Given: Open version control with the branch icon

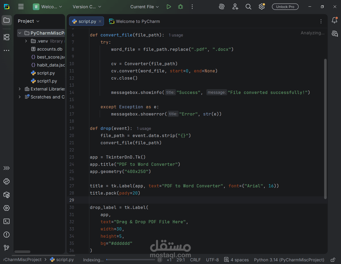Looking at the screenshot, I should [6, 248].
